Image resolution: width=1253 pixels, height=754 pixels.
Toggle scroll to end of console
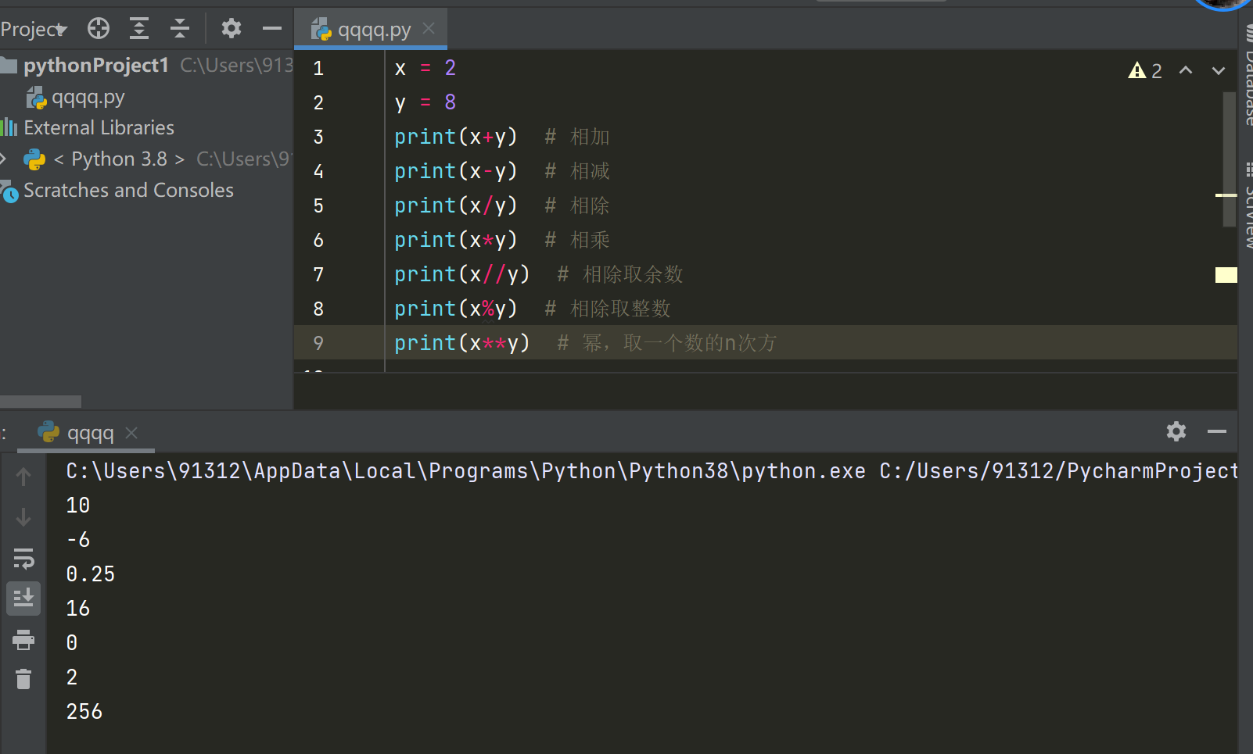[23, 599]
